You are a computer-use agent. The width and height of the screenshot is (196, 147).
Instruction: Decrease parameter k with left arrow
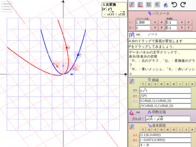(x=155, y=28)
